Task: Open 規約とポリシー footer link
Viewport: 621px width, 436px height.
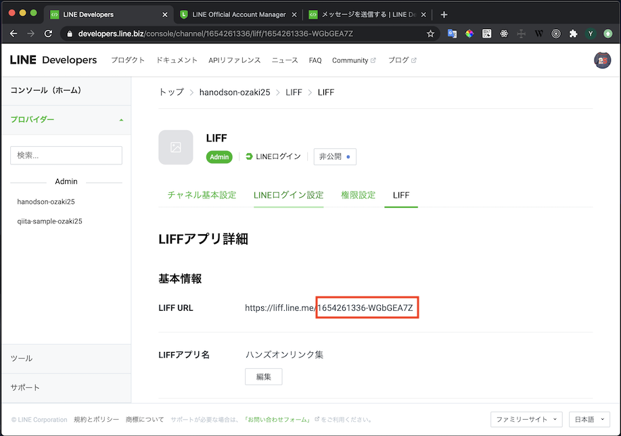Action: [96, 419]
